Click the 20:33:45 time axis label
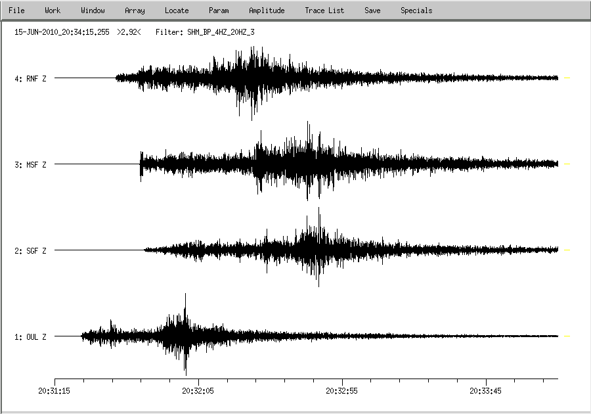 point(486,391)
